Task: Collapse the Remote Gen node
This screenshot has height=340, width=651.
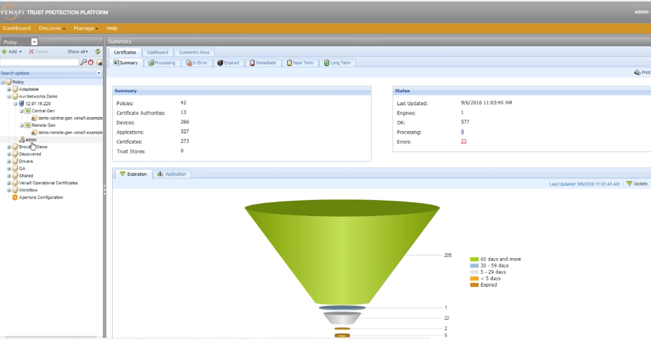Action: [22, 125]
